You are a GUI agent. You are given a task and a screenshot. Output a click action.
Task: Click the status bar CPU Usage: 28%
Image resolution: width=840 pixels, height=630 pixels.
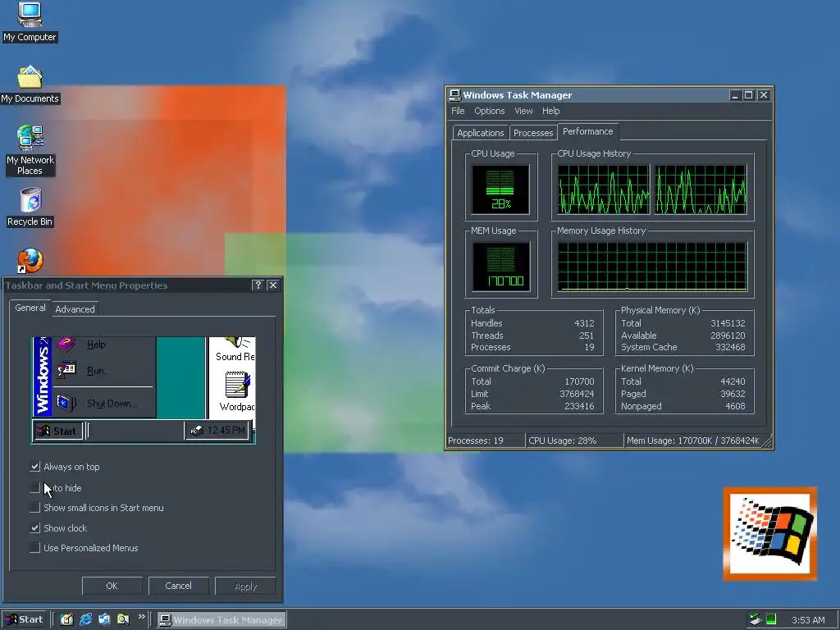[575, 441]
